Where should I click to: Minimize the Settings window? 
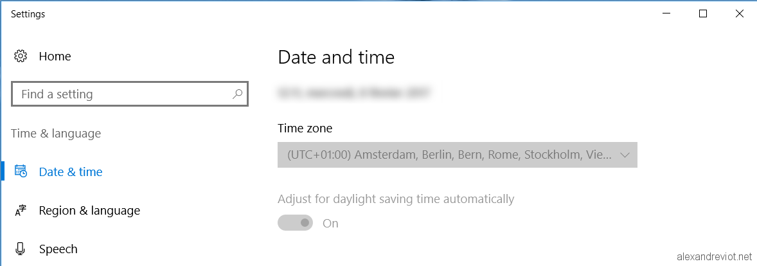click(x=667, y=14)
